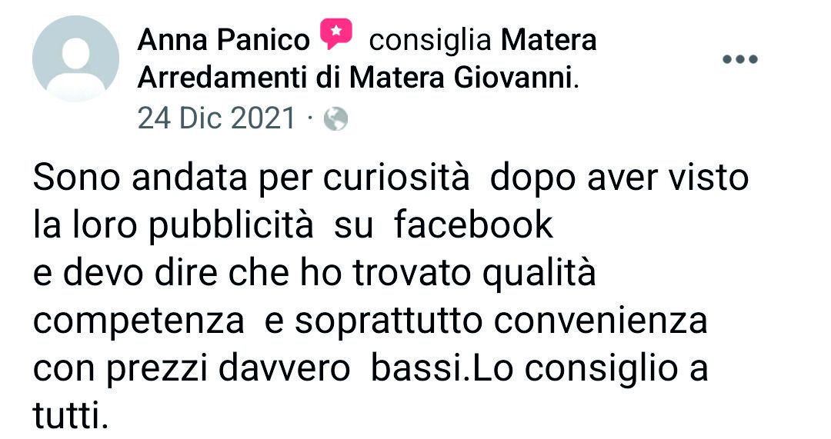Click the pink star recommendation badge
This screenshot has height=439, width=831.
click(x=336, y=34)
